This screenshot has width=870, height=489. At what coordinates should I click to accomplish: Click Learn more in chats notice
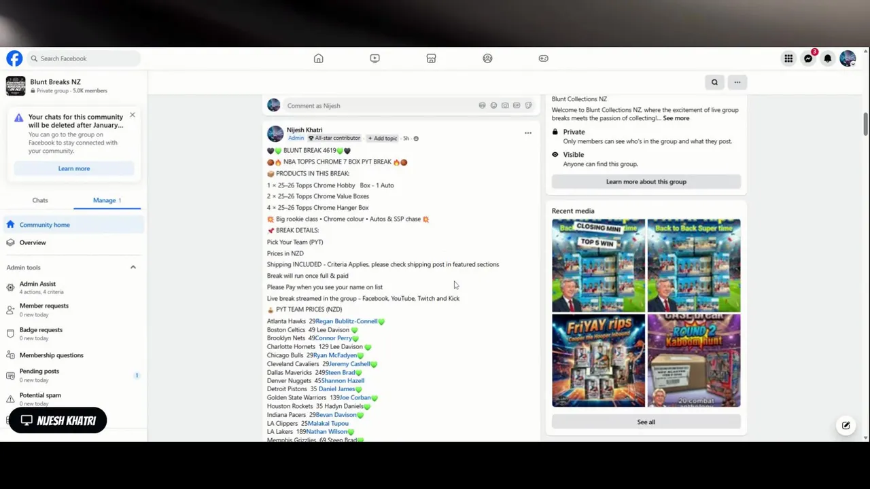click(x=73, y=168)
